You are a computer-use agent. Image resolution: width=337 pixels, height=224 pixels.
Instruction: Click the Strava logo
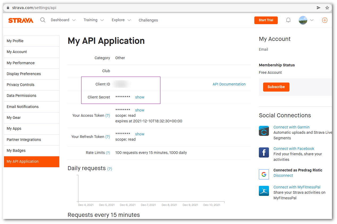point(21,20)
